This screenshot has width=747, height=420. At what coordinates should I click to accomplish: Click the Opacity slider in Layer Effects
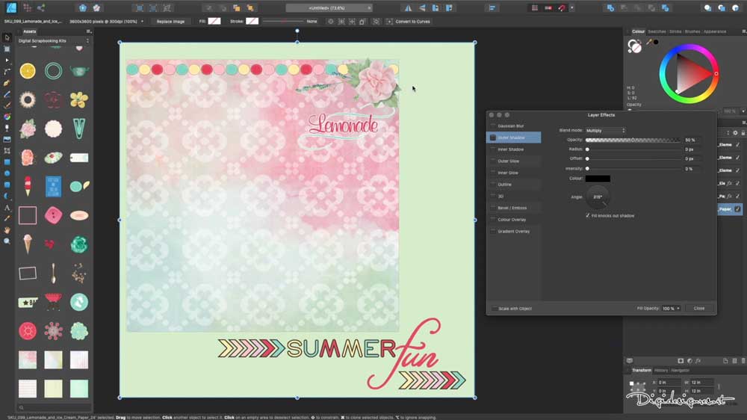[633, 140]
